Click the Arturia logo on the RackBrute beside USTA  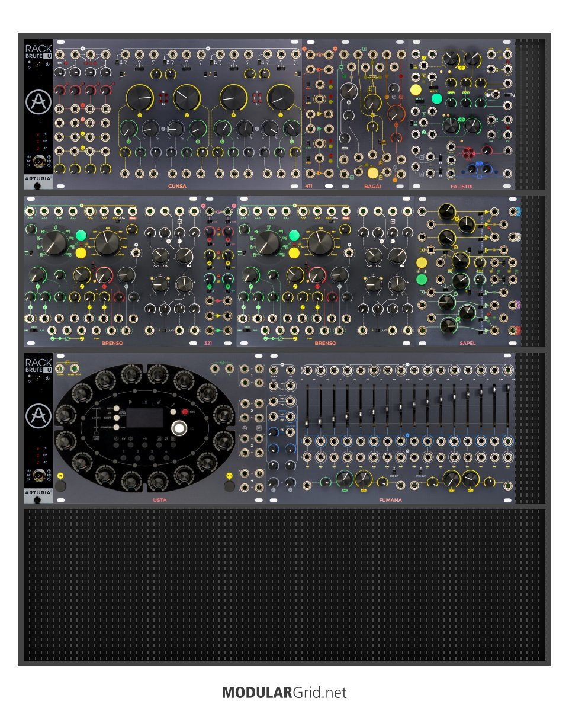[x=38, y=416]
